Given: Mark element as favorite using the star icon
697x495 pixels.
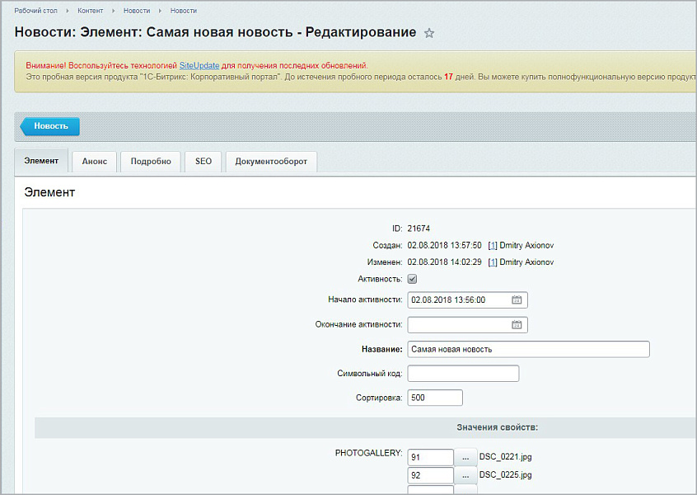Looking at the screenshot, I should click(428, 31).
